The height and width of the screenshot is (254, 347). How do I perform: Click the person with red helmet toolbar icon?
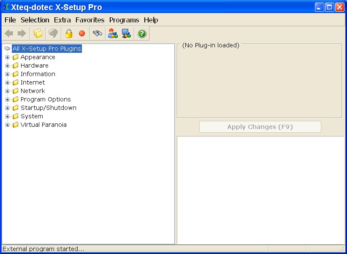point(113,33)
